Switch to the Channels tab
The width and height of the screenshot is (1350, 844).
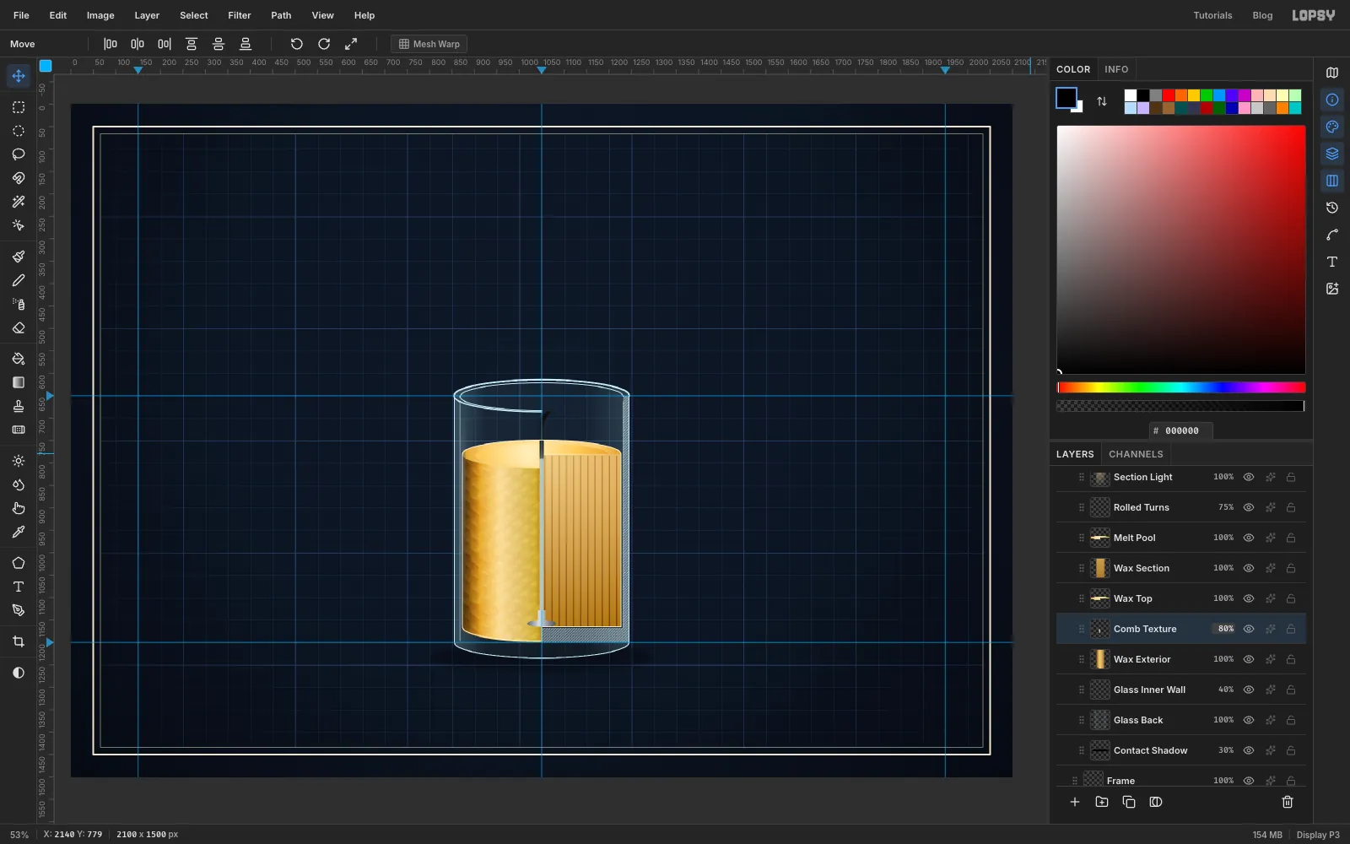click(1136, 454)
